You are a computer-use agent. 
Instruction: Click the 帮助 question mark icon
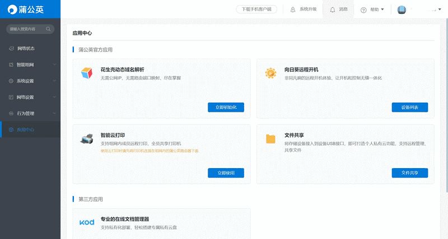click(363, 10)
